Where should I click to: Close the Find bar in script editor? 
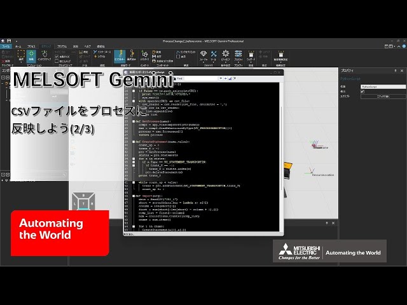[235, 78]
